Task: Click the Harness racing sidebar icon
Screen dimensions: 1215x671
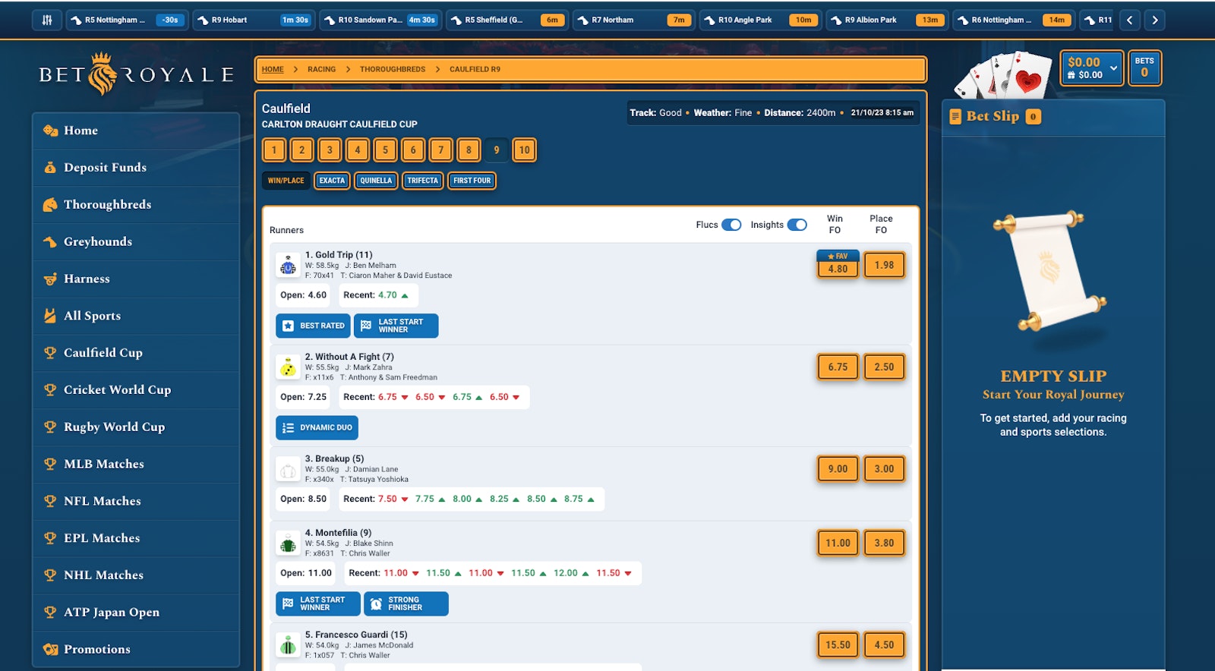Action: [50, 279]
